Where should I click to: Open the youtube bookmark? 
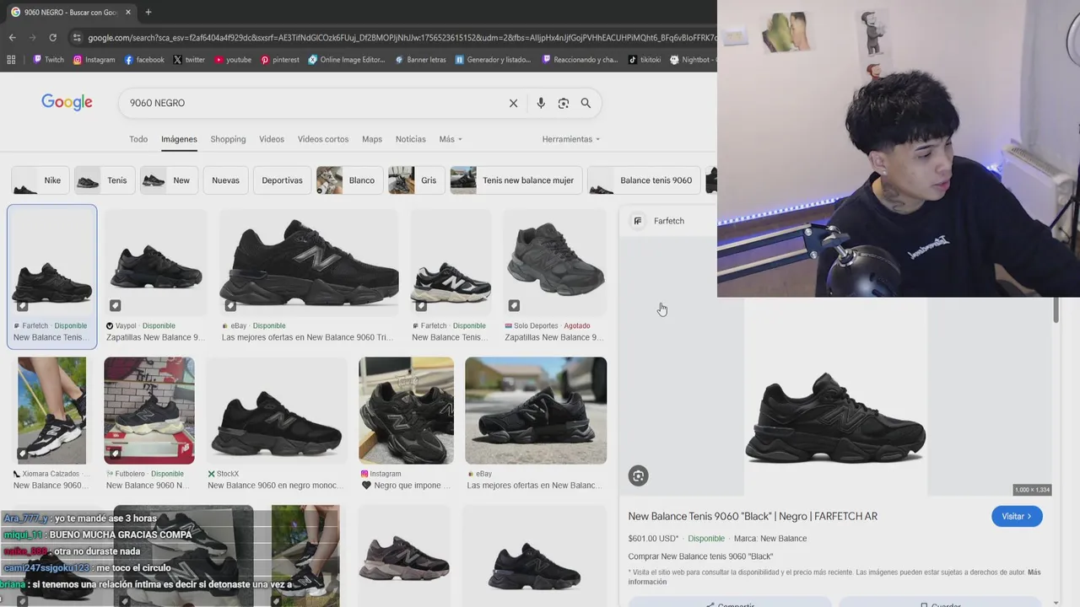233,60
